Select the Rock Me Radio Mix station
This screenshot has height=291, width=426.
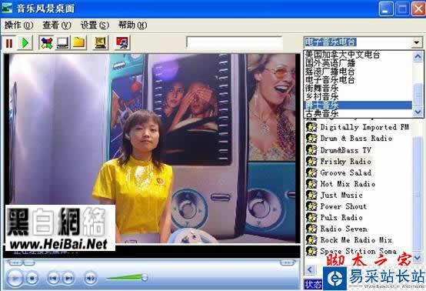pos(356,240)
